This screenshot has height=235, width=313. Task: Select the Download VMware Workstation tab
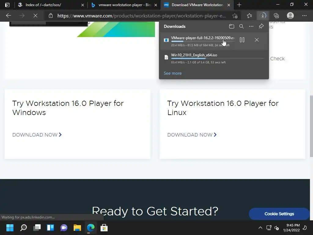(x=197, y=5)
